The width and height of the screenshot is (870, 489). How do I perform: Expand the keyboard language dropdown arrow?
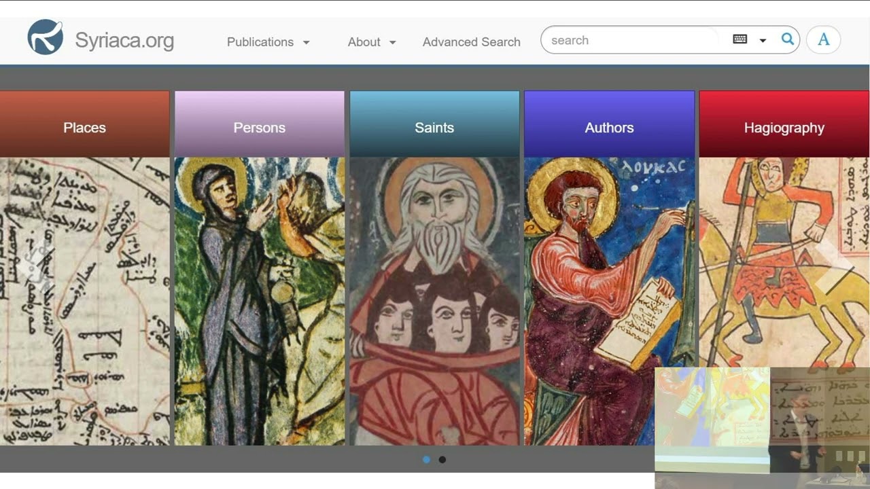coord(763,41)
